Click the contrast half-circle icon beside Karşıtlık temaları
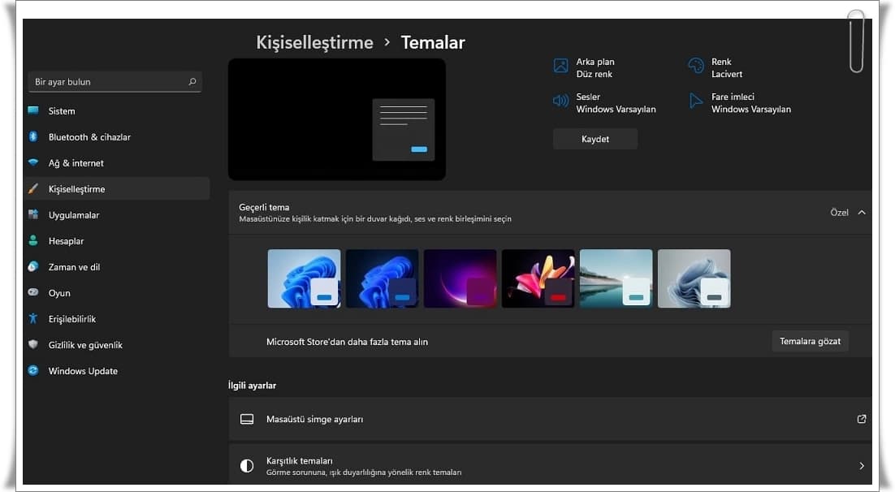The image size is (895, 492). pyautogui.click(x=247, y=466)
